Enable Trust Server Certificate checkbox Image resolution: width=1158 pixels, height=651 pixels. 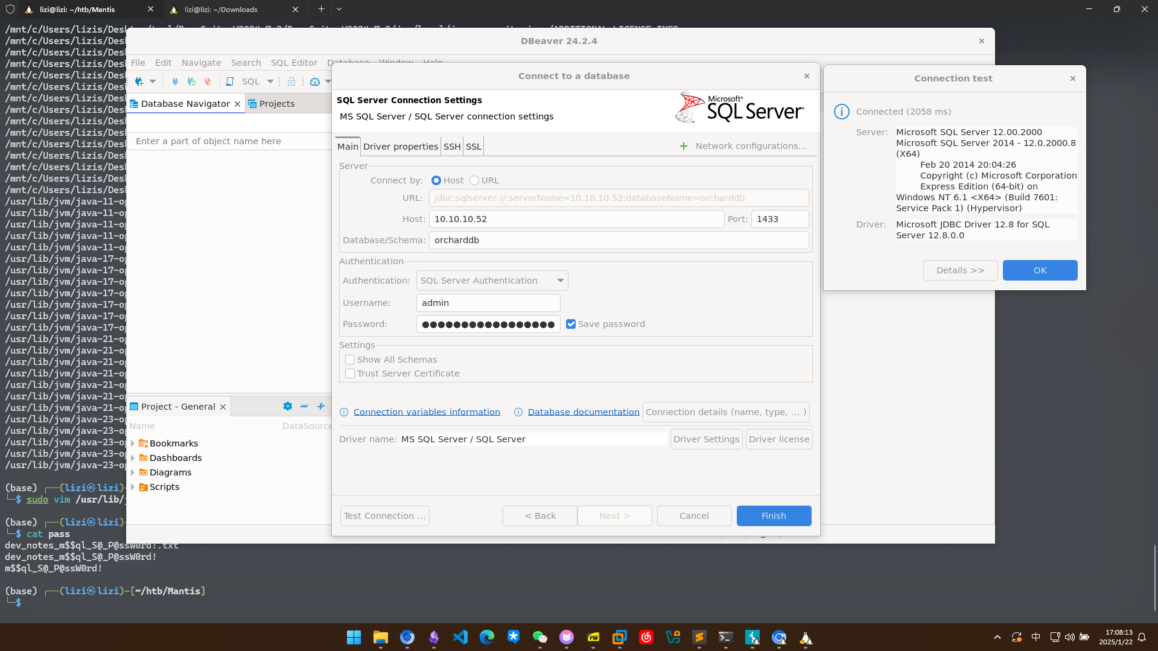(x=350, y=373)
